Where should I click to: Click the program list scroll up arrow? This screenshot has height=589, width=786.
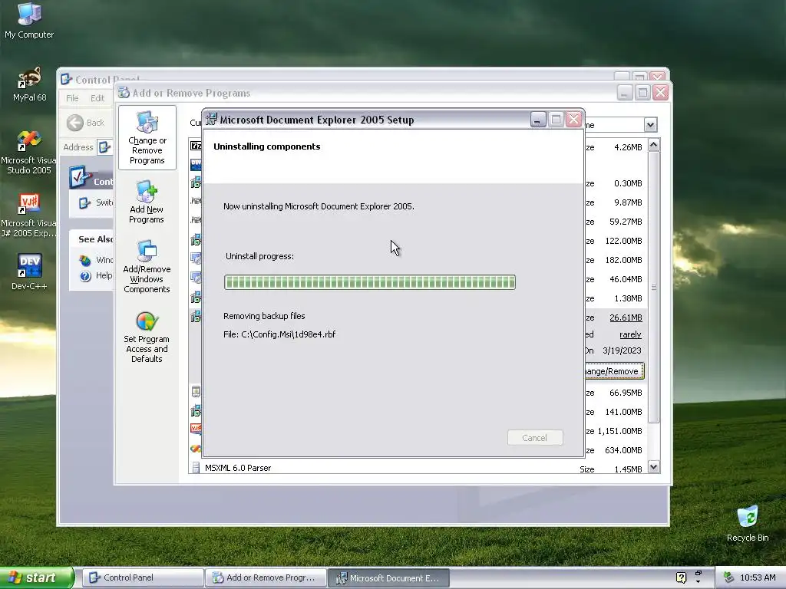[x=654, y=145]
